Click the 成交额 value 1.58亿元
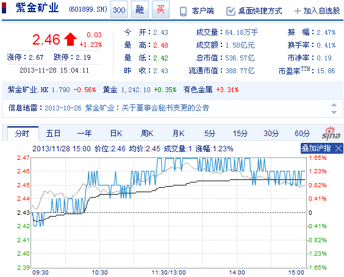The width and height of the screenshot is (344, 277). click(240, 45)
